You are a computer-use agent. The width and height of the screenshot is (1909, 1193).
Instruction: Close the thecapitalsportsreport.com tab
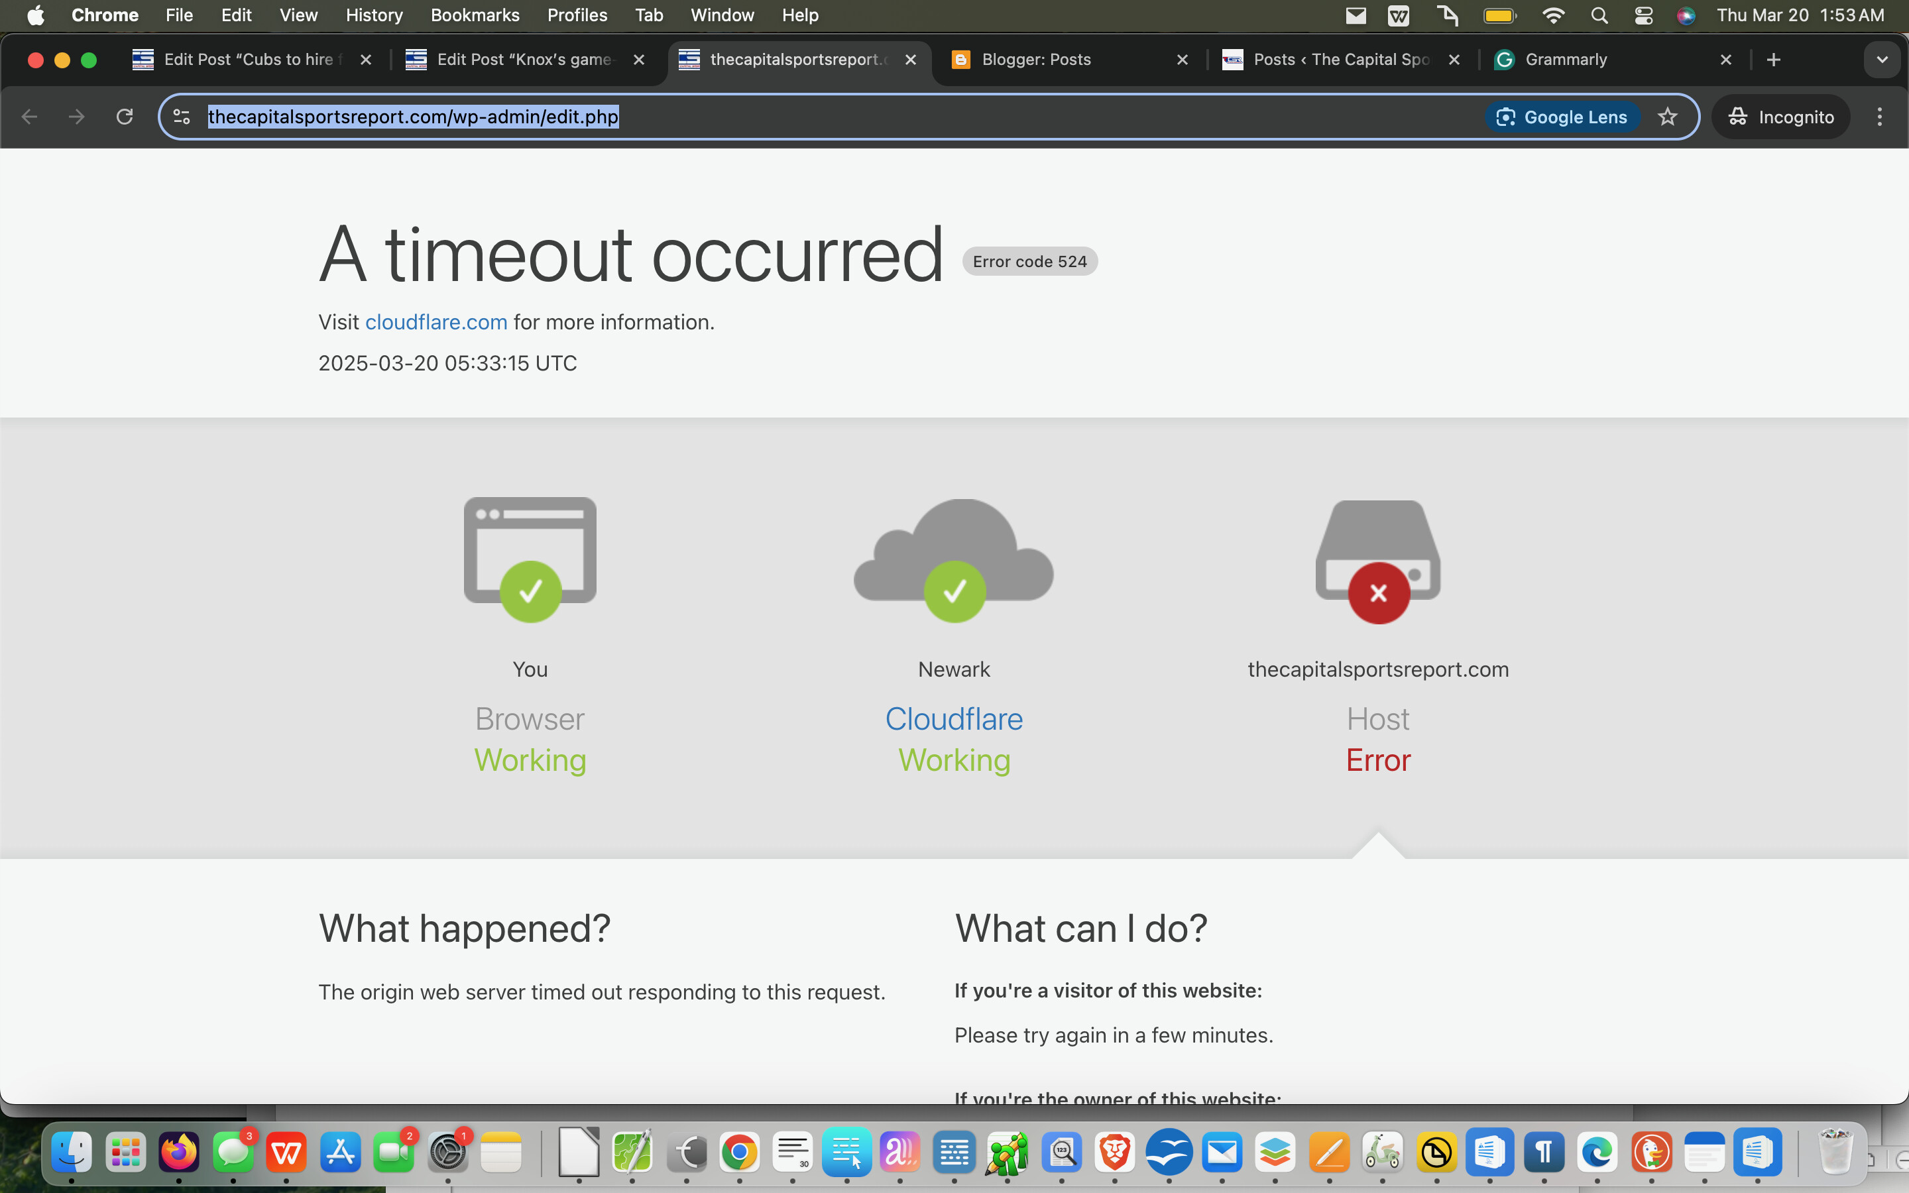coord(910,60)
